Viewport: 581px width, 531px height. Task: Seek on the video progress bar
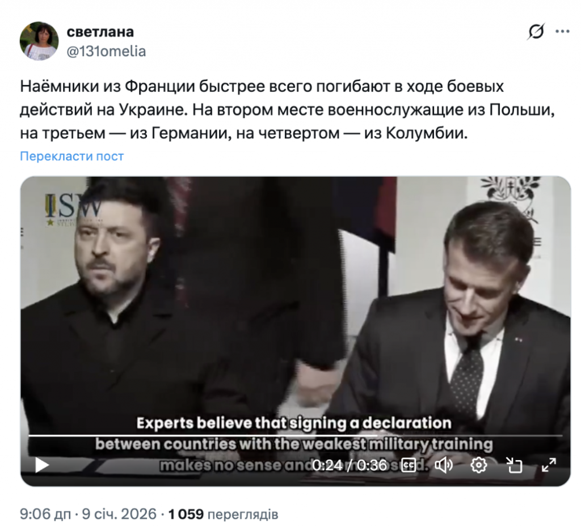coord(295,436)
